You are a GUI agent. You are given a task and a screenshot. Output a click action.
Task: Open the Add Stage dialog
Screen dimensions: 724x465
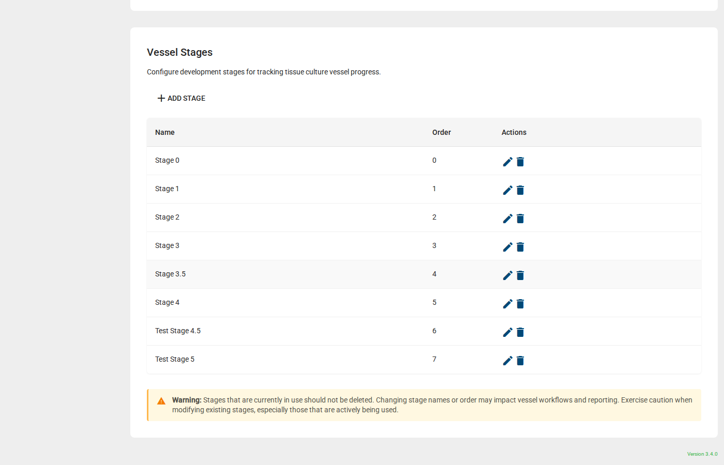point(181,98)
